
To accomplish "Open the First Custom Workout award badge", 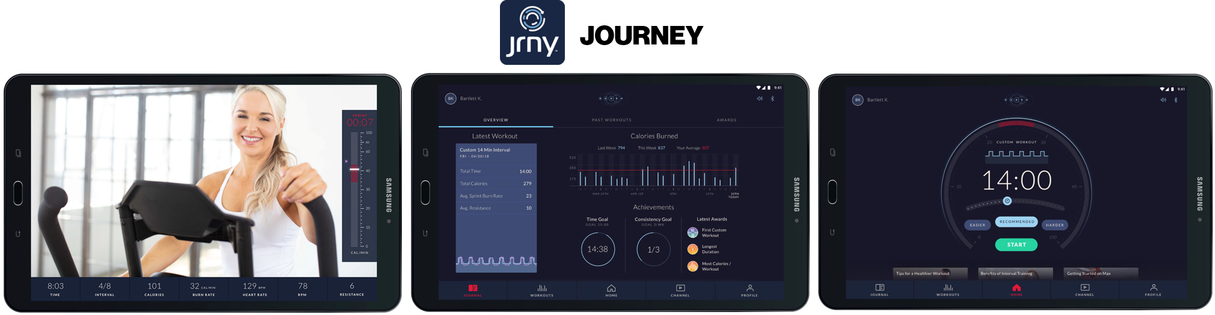I will (693, 232).
